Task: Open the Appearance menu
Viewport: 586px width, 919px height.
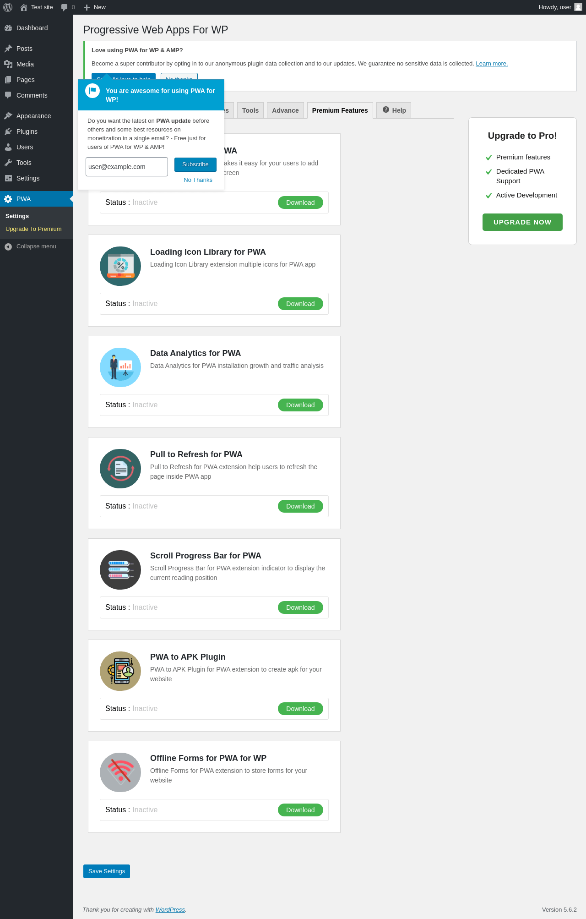Action: click(x=37, y=116)
